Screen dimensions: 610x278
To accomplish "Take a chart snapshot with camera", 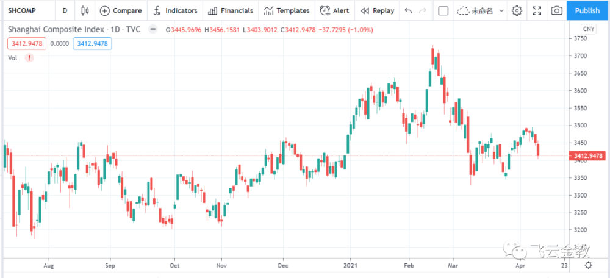I will click(556, 10).
